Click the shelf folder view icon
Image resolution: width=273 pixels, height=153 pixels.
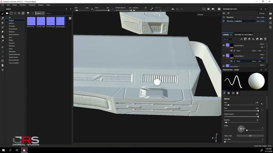tap(7, 13)
